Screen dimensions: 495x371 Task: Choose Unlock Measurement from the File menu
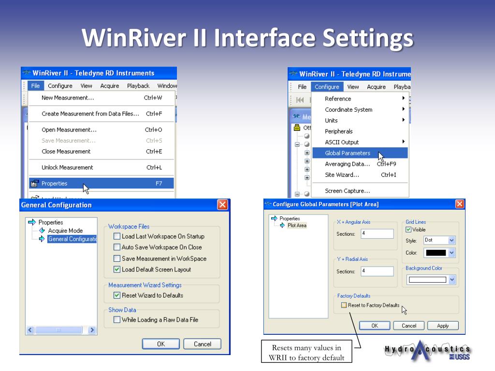(x=102, y=167)
